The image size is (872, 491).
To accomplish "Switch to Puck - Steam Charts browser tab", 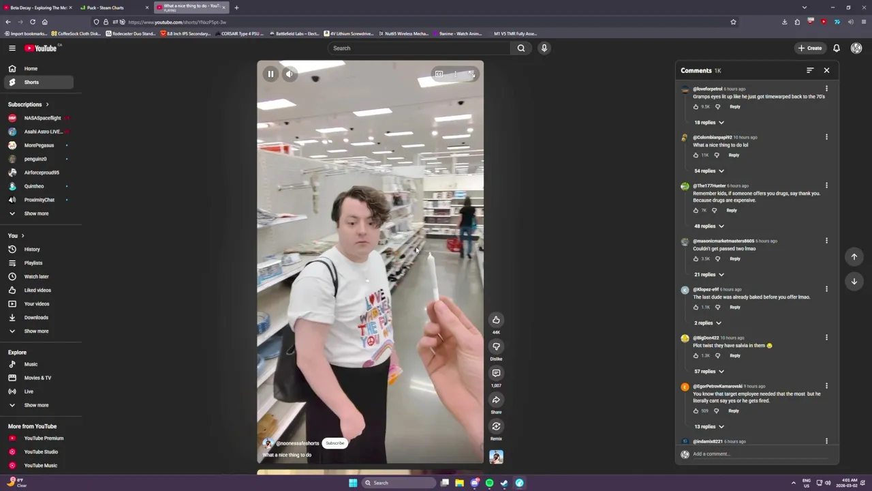I will tap(113, 8).
